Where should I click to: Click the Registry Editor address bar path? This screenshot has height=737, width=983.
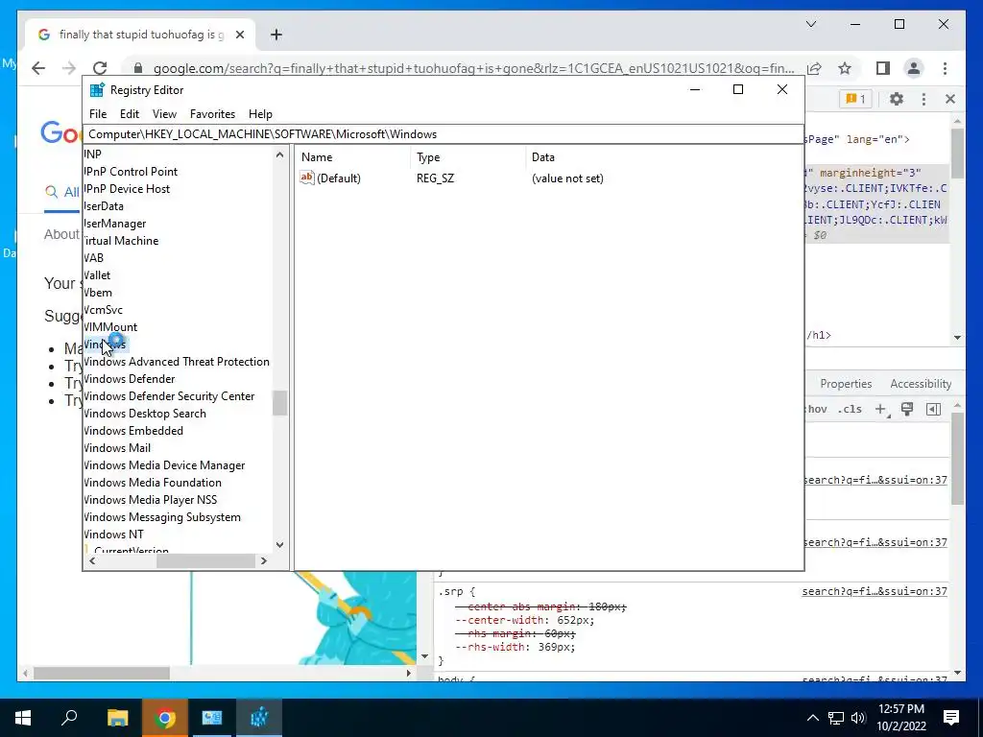pos(443,134)
